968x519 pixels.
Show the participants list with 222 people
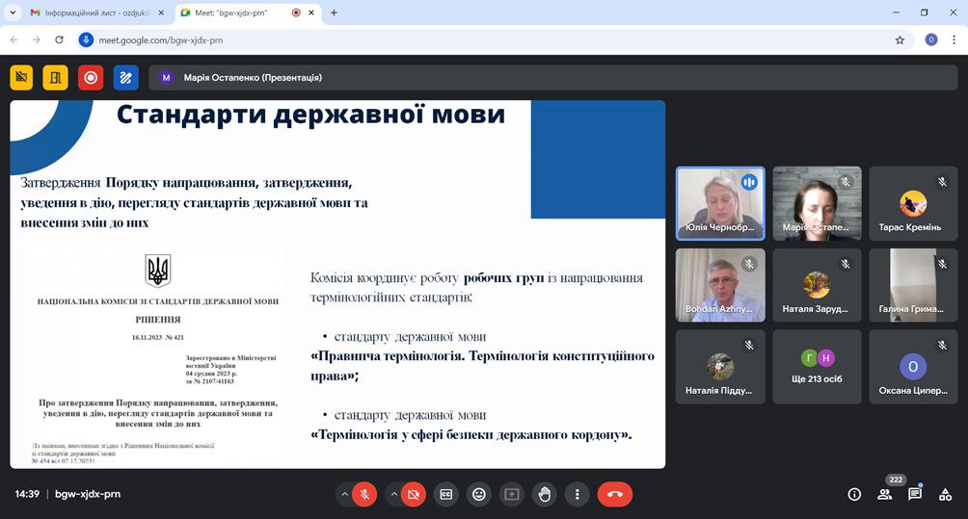885,494
